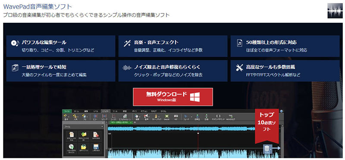This screenshot has height=160, width=345.
Task: Switch to the ツール ribbon tab
Action: 115,111
